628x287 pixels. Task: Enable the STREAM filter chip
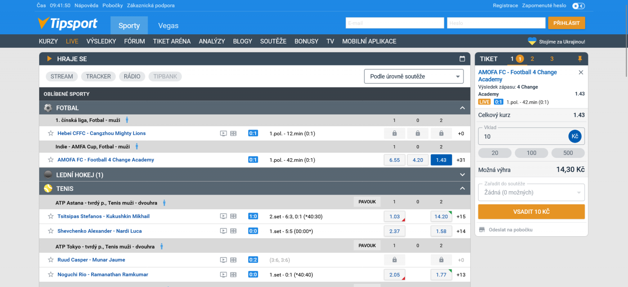click(62, 76)
